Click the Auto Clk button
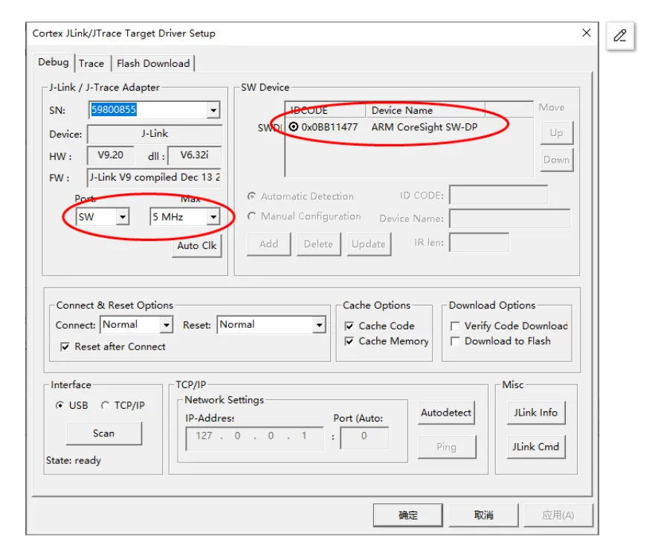This screenshot has width=658, height=539. pos(197,246)
